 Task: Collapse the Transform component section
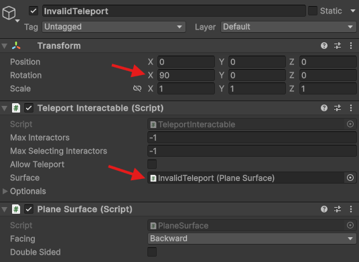coord(4,46)
